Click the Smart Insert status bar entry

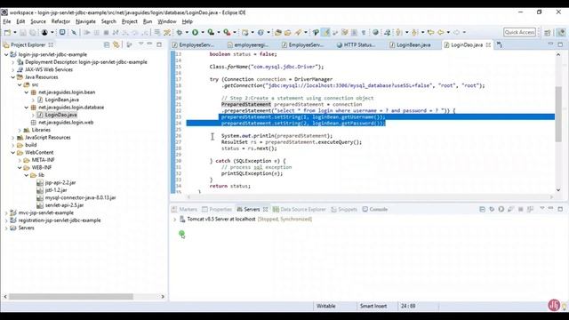click(373, 306)
